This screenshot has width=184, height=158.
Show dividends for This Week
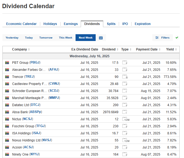tap(66, 38)
